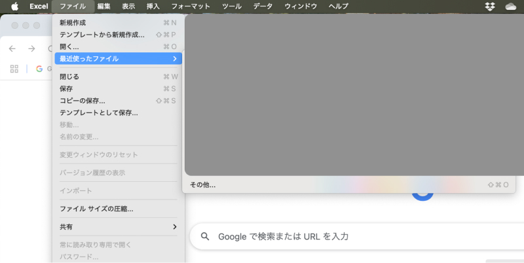This screenshot has width=524, height=263.
Task: Open the 挿入 menu
Action: coord(153,6)
